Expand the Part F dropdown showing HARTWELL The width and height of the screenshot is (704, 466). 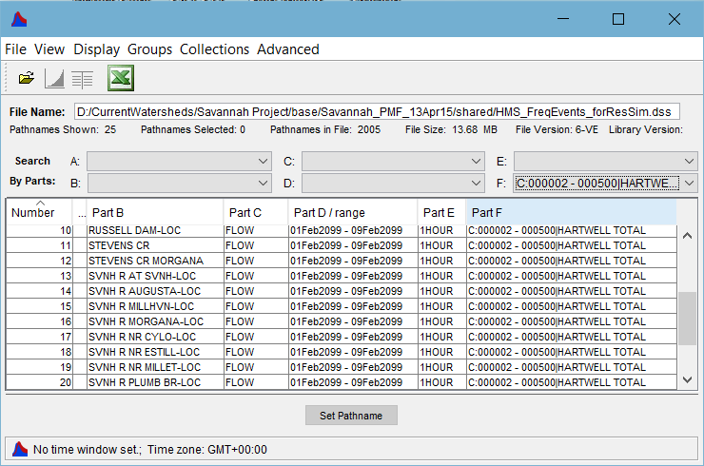tap(689, 183)
